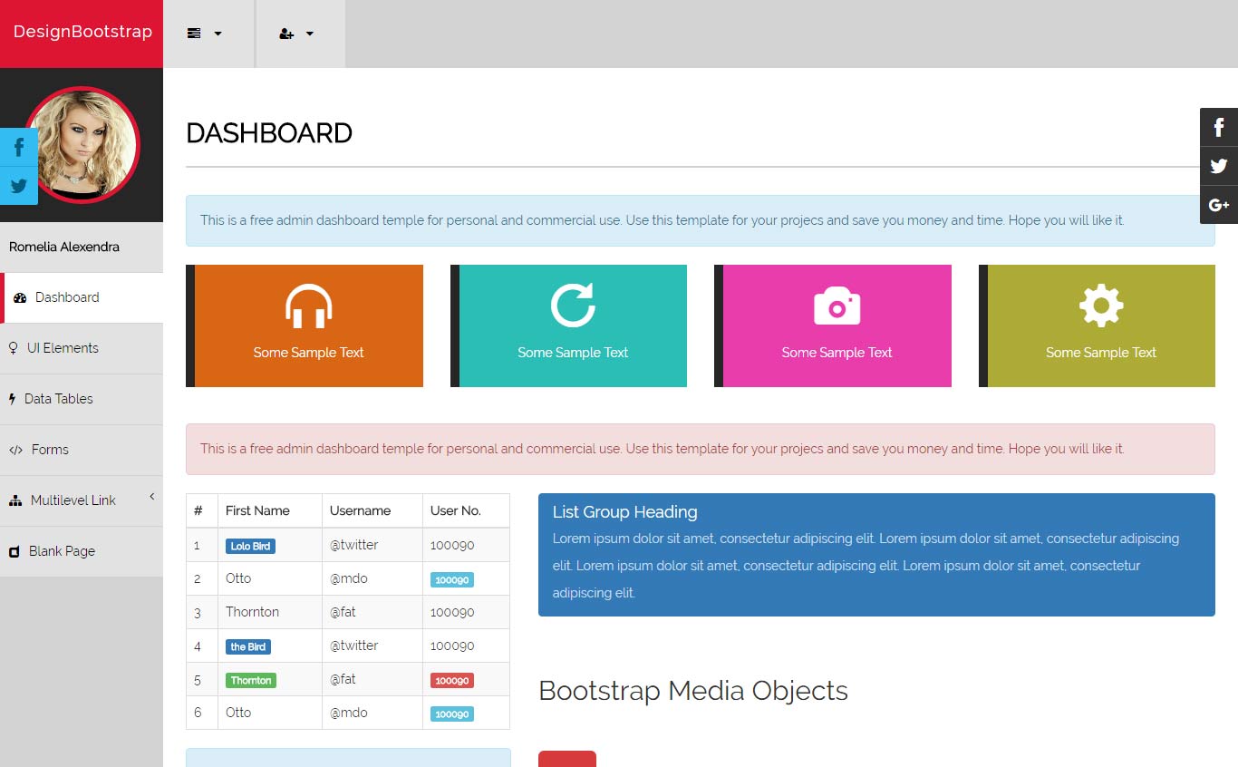Click the Dashboard gauge icon in sidebar
The width and height of the screenshot is (1238, 767).
coord(20,297)
